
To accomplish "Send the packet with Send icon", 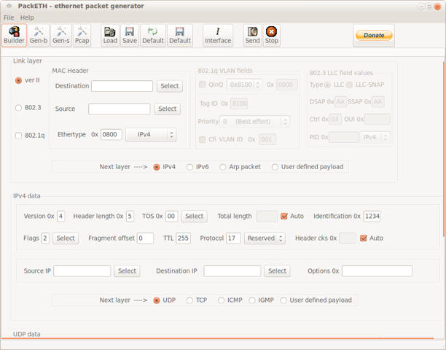I will (252, 35).
